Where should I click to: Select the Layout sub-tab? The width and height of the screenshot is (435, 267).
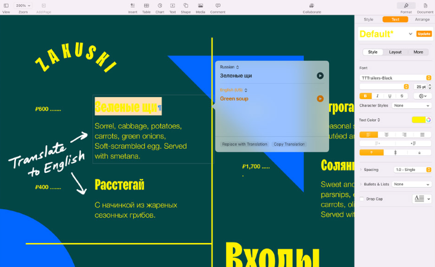(395, 52)
